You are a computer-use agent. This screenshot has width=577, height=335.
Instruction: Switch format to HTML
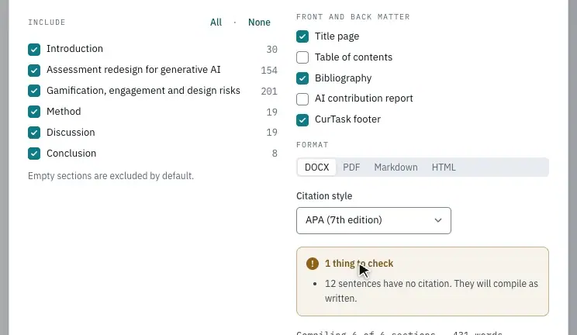pos(444,167)
